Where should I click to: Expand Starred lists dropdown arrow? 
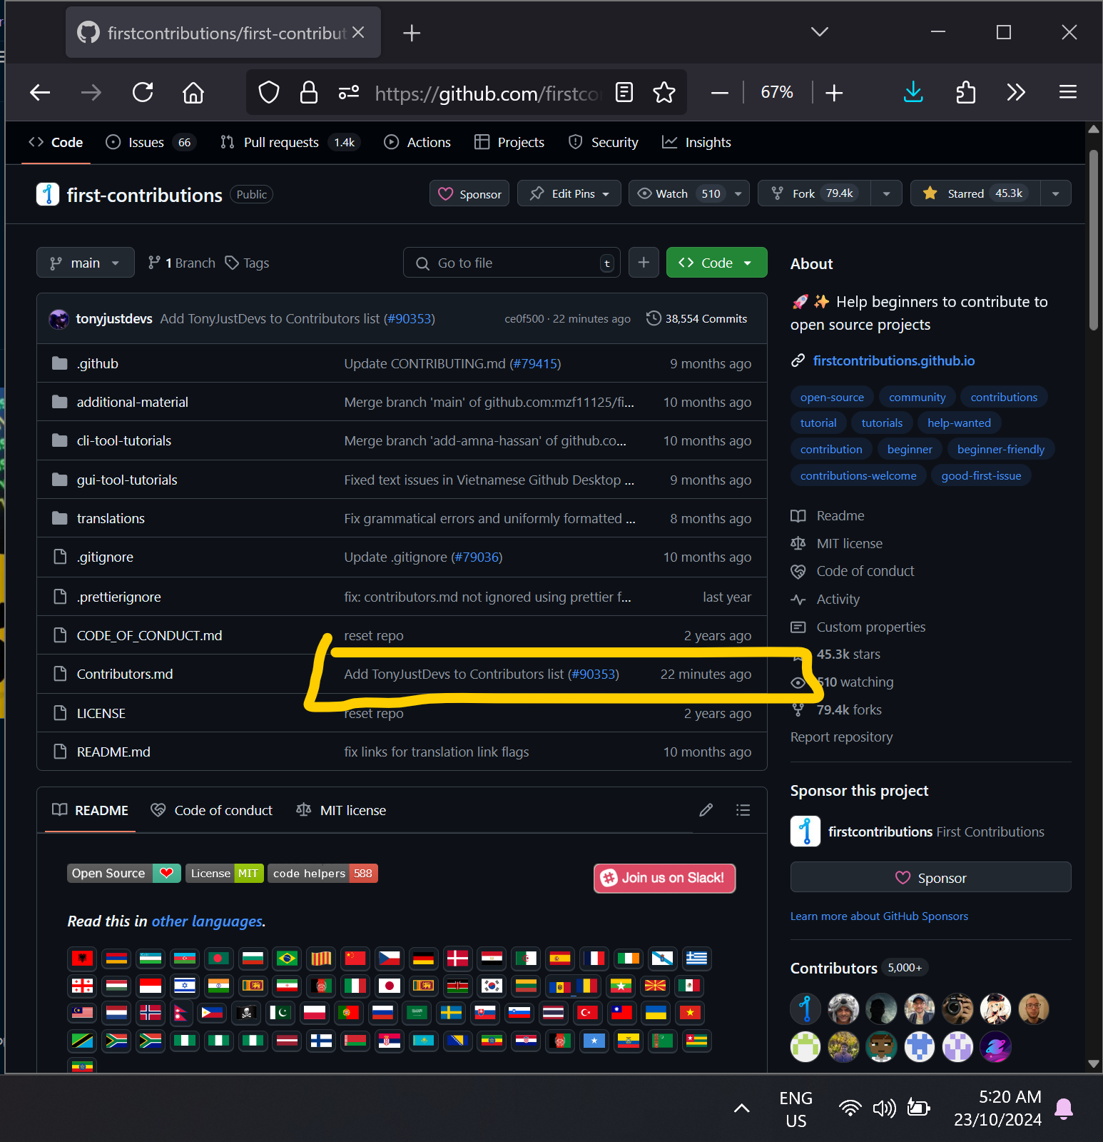[1055, 193]
